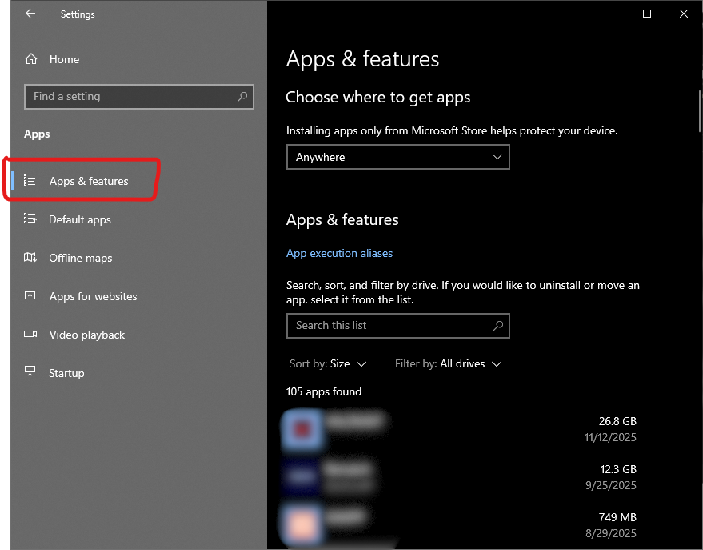Image resolution: width=703 pixels, height=550 pixels.
Task: Click the Choose where to get apps heading
Action: pyautogui.click(x=378, y=98)
